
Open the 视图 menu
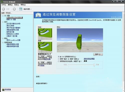16,5
